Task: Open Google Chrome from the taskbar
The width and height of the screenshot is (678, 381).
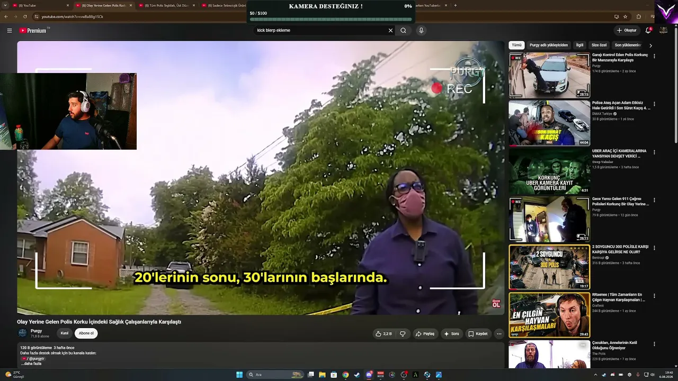Action: point(345,375)
